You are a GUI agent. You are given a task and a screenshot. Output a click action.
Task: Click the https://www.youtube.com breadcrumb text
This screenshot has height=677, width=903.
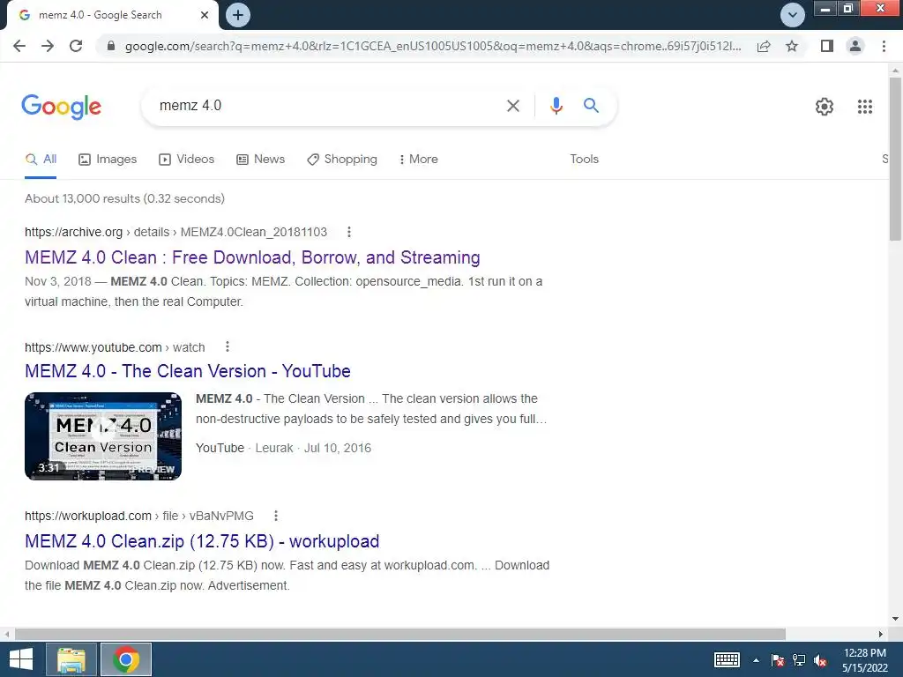coord(93,347)
